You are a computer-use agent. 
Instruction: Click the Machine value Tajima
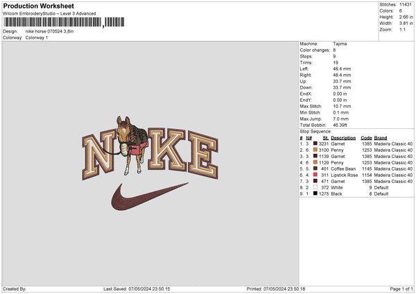coord(340,44)
